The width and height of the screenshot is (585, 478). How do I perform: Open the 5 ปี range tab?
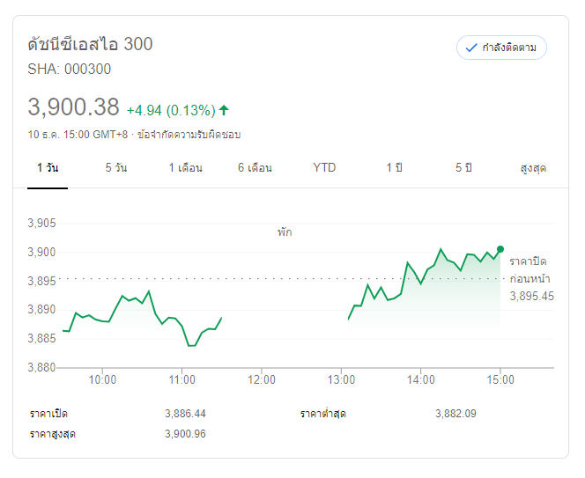[463, 167]
